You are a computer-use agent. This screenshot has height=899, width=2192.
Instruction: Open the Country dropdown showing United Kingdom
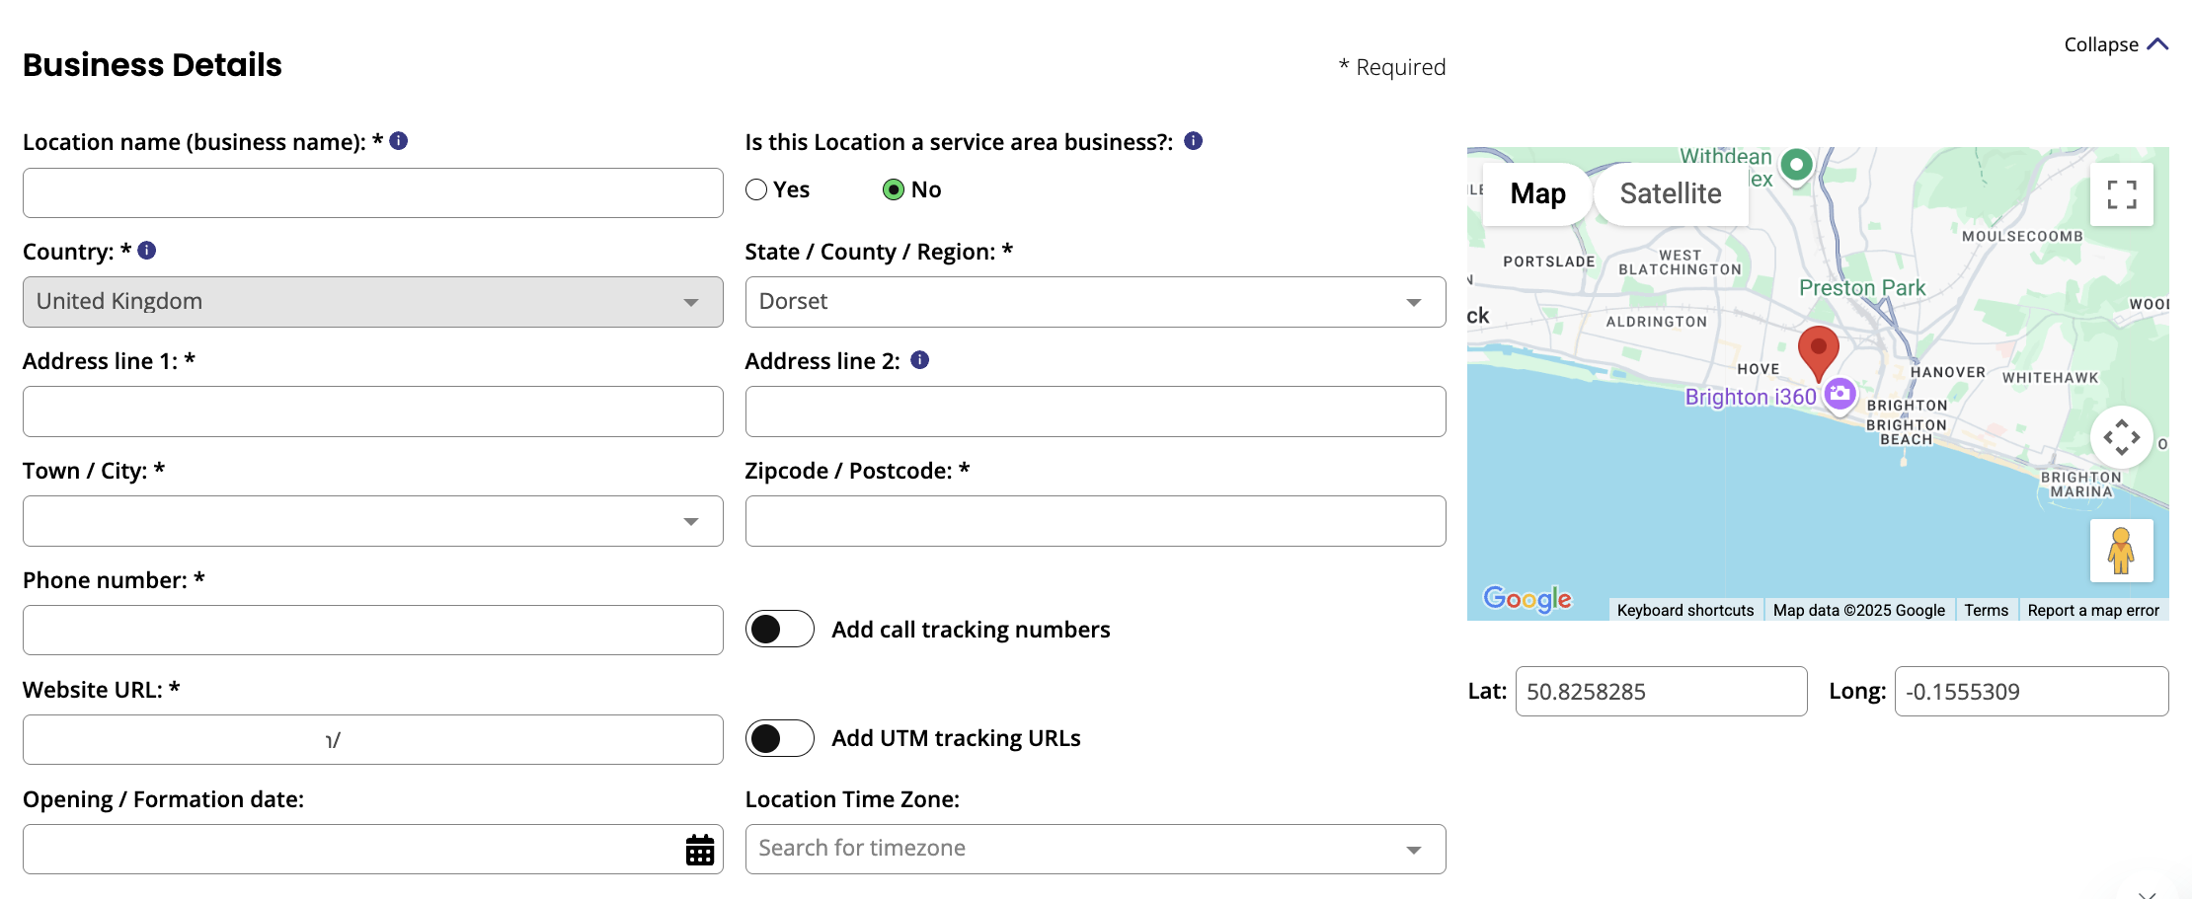pyautogui.click(x=373, y=302)
